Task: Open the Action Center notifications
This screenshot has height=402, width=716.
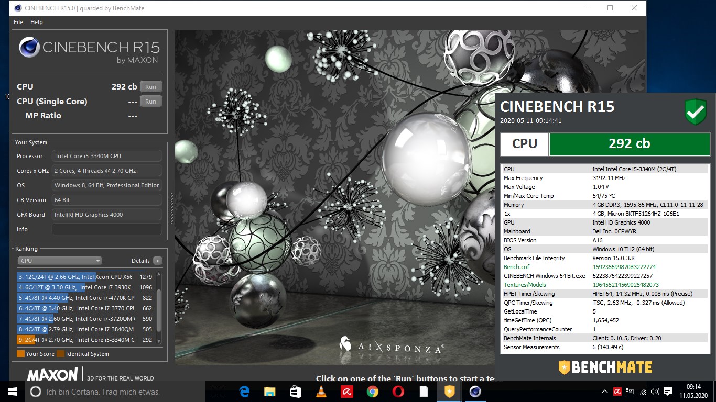Action: coord(668,392)
